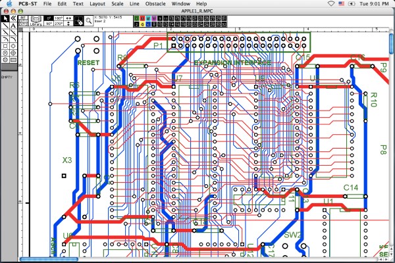395x263 pixels.
Task: Select yellow layer 4 swatch
Action: coord(142,24)
